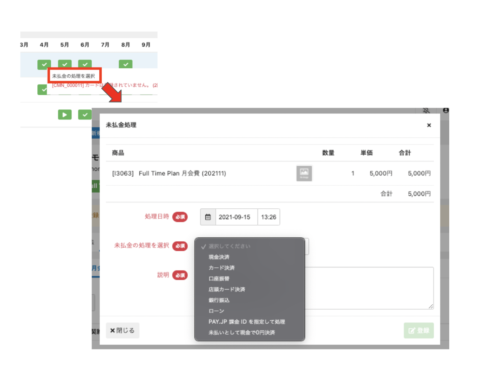Click the calendar icon beside the date field

[x=208, y=217]
